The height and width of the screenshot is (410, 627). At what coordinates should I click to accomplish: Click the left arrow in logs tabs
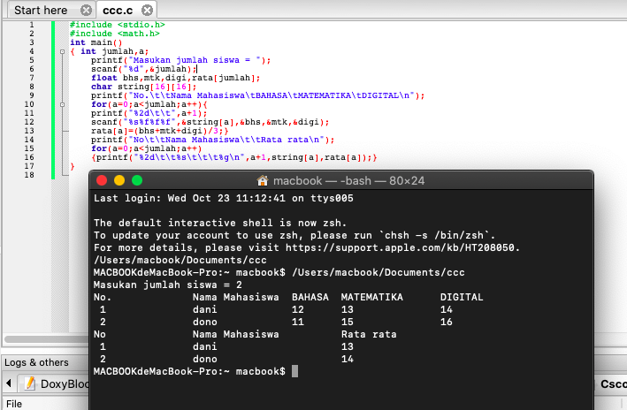coord(8,383)
